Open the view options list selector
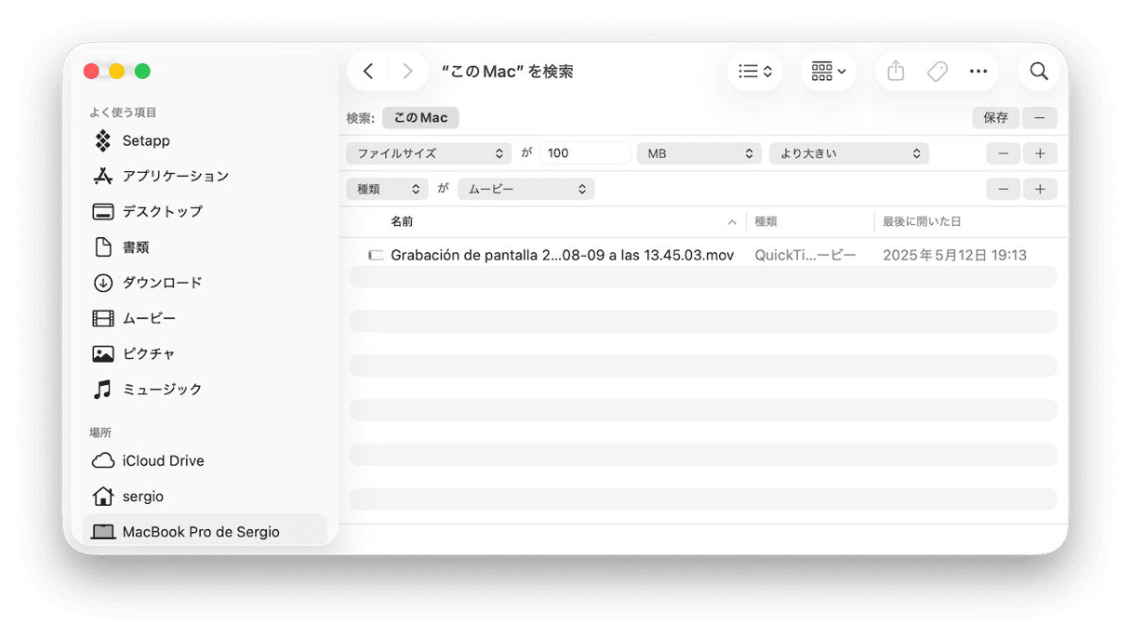 tap(755, 71)
